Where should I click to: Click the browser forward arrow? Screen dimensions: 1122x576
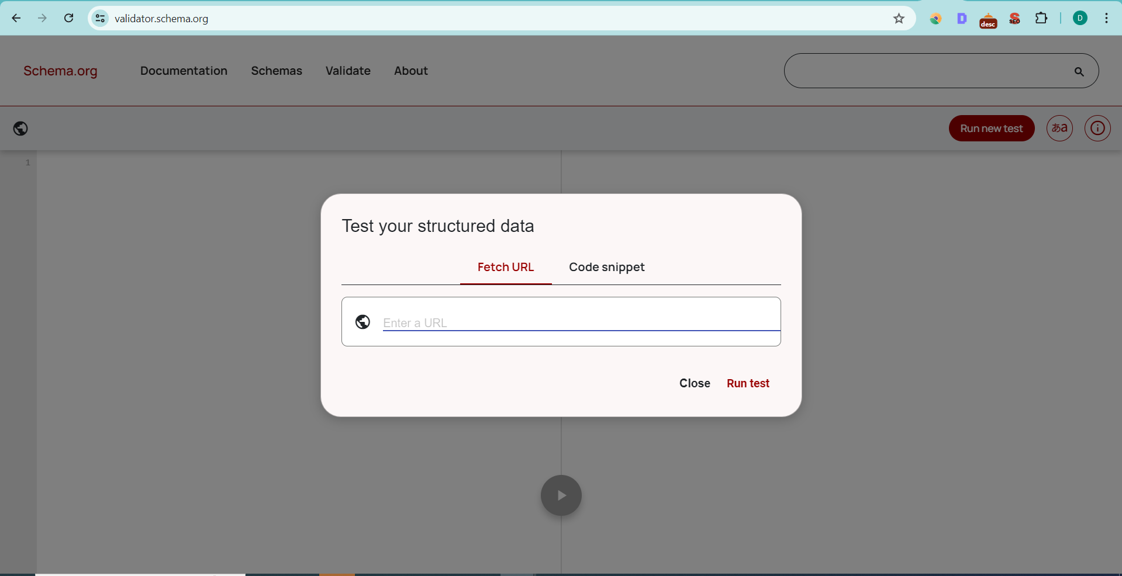click(42, 18)
